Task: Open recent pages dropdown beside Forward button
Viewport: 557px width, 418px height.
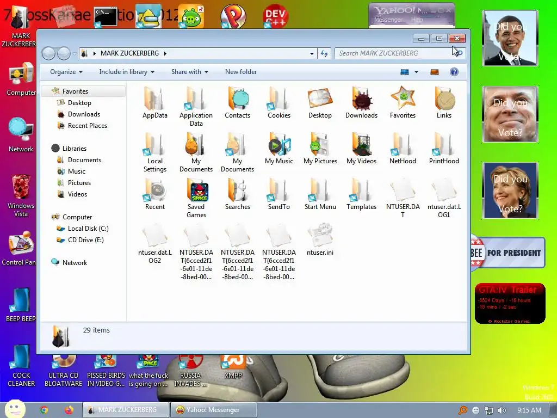Action: tap(75, 54)
